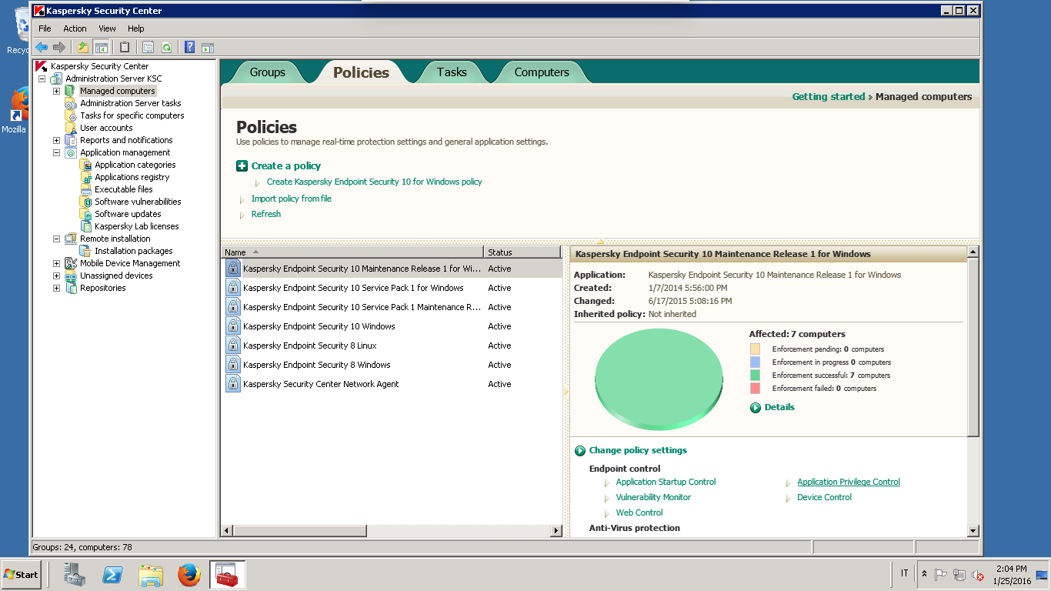Open Kaspersky Lab licenses node

point(137,226)
